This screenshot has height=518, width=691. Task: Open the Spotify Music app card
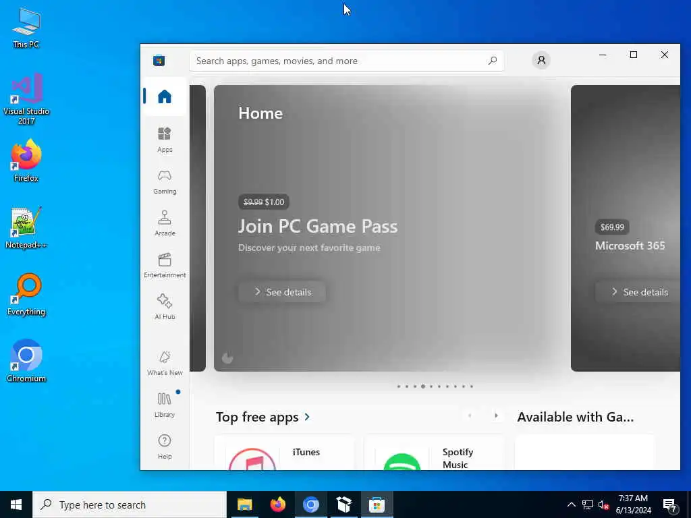[434, 453]
